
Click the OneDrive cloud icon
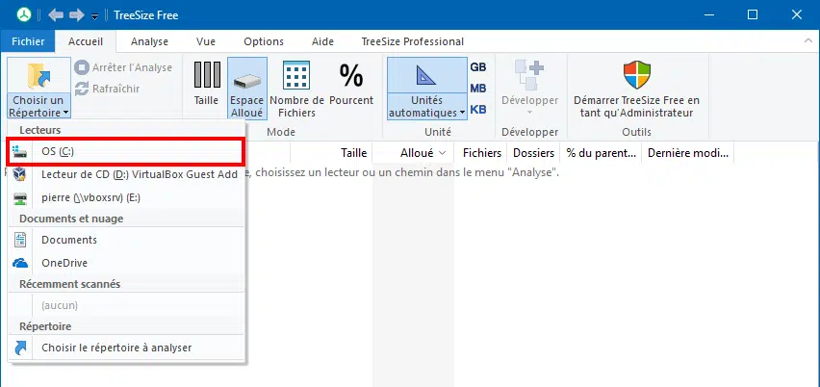(20, 263)
